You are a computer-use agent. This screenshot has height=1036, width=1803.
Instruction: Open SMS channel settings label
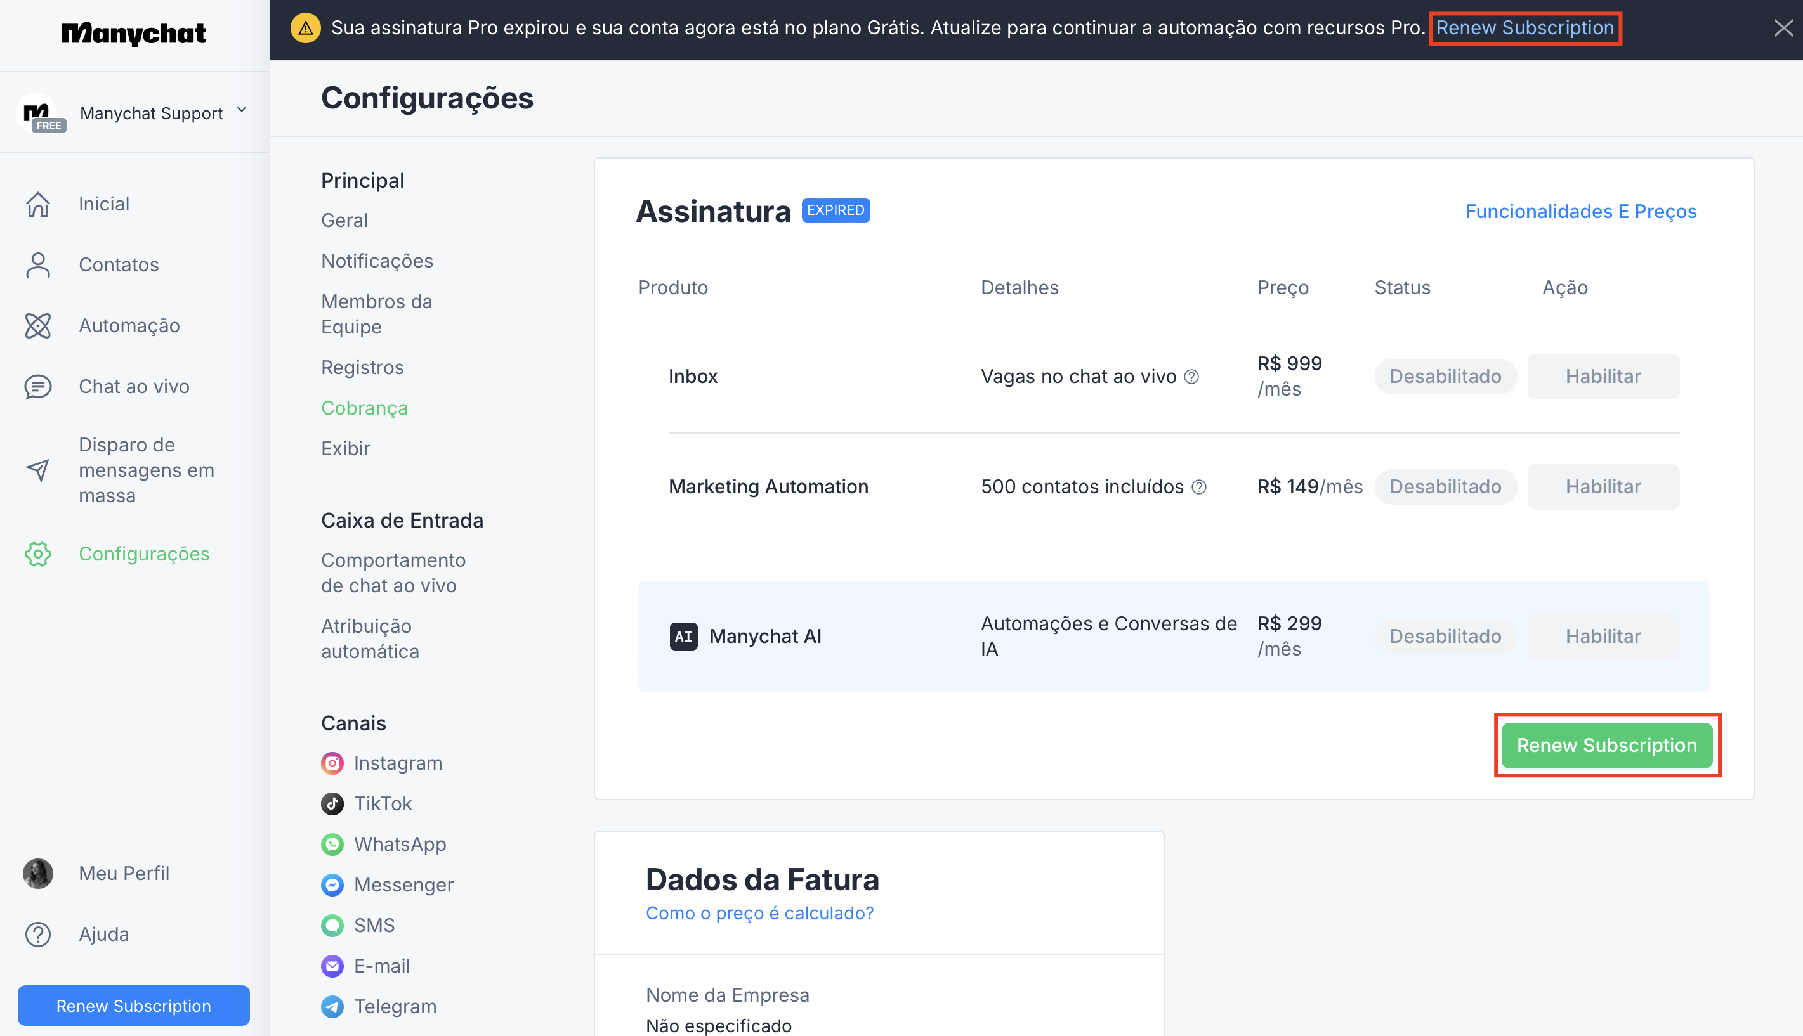coord(374,926)
